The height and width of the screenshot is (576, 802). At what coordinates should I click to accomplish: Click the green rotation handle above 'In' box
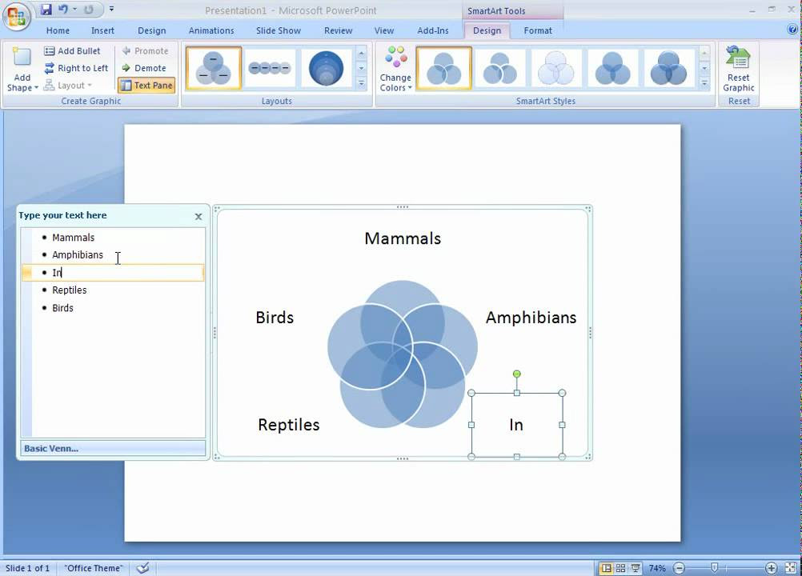[x=516, y=374]
